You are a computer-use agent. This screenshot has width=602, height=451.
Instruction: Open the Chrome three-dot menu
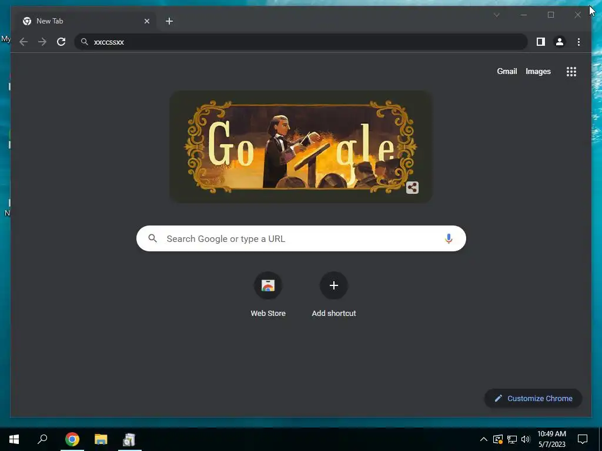[578, 42]
